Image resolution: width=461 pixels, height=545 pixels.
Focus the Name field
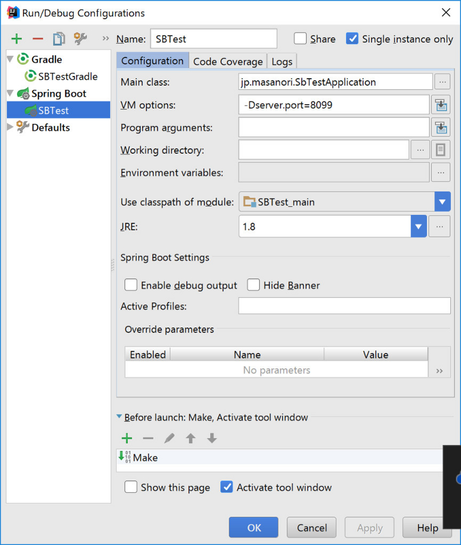point(214,38)
